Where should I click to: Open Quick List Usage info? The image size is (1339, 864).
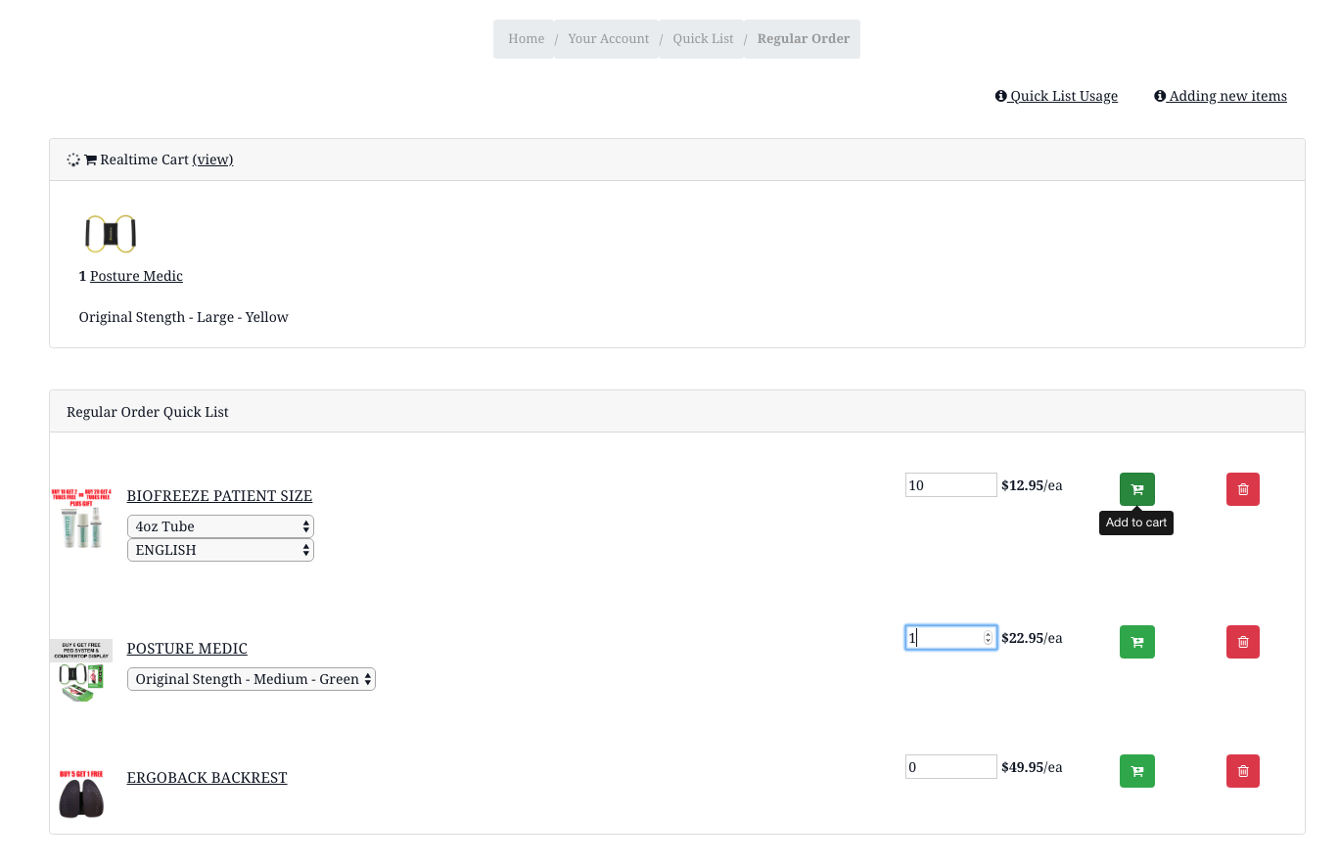coord(1056,96)
